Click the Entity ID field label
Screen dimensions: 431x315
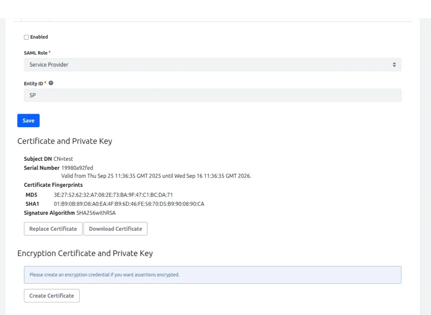click(33, 83)
